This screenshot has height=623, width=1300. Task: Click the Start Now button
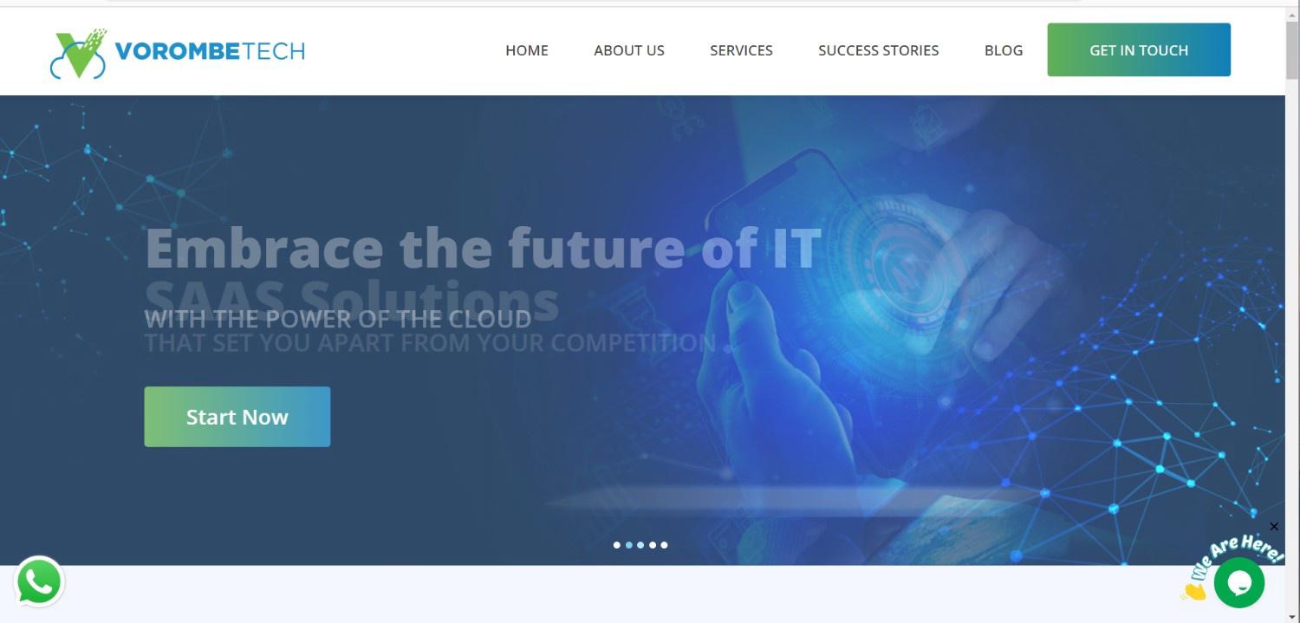(x=237, y=417)
